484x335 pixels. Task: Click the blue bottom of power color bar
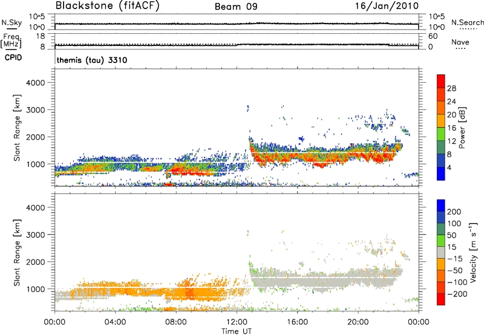[x=441, y=174]
